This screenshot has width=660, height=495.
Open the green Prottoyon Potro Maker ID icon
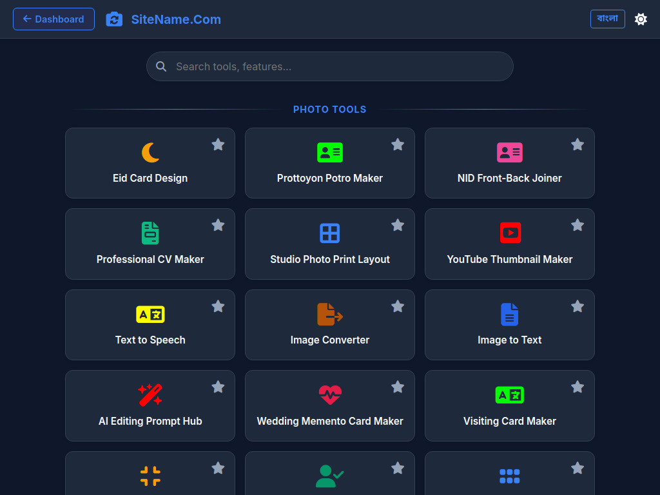[x=330, y=152]
